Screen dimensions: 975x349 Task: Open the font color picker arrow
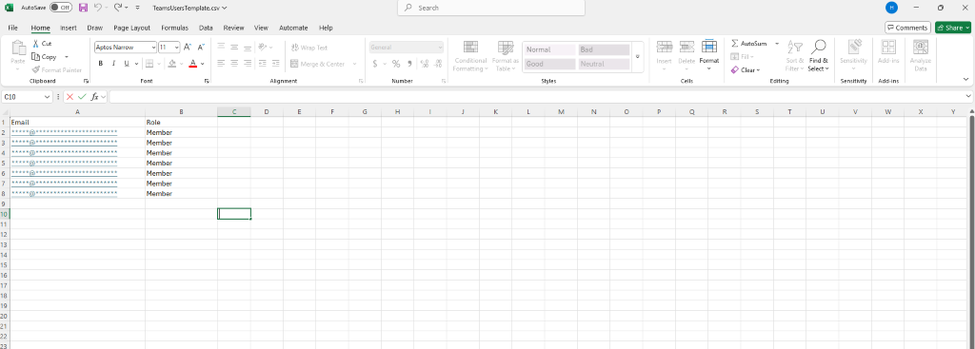coord(203,64)
